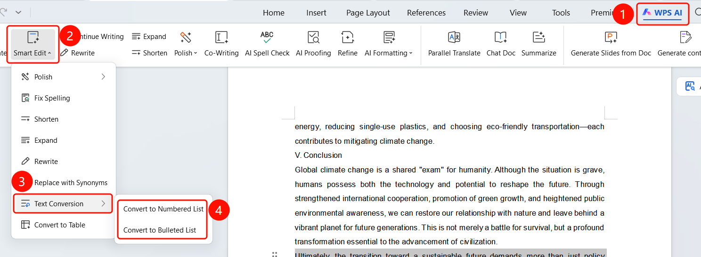Open the Smart Edit dropdown button

(x=33, y=45)
